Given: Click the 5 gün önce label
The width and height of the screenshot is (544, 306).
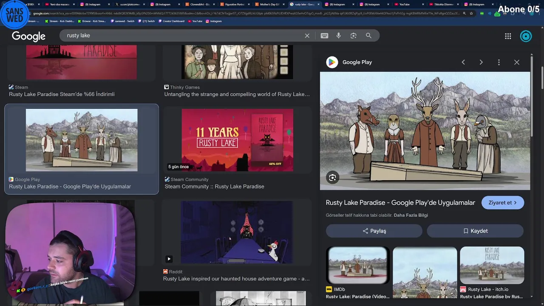Looking at the screenshot, I should click(x=178, y=167).
